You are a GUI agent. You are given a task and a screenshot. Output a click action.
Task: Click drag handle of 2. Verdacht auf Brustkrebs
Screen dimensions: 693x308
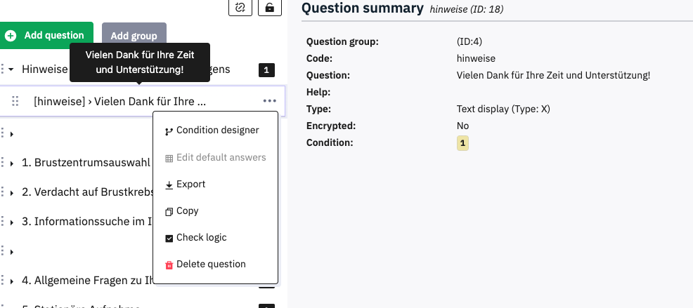pos(2,192)
